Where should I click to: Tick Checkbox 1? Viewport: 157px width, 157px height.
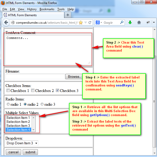click(8, 90)
